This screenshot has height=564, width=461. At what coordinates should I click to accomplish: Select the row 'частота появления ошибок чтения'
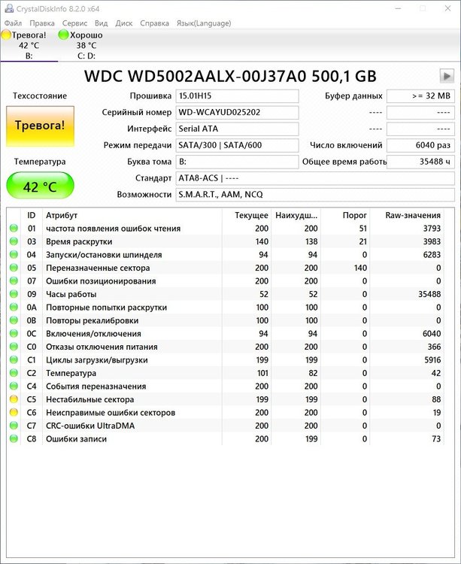pyautogui.click(x=226, y=228)
